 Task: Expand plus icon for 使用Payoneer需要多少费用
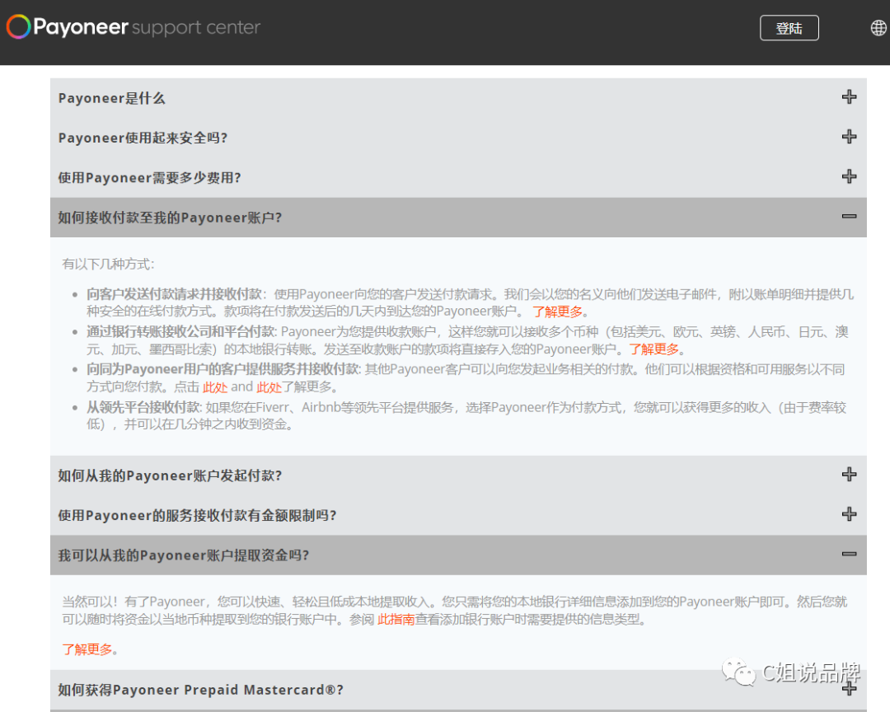849,176
